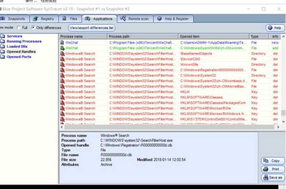Sort by Type column header
The width and height of the screenshot is (286, 189).
tap(259, 36)
